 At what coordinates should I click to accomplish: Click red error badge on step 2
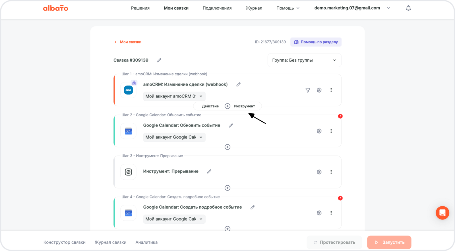[340, 116]
